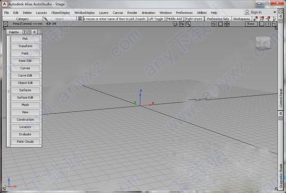Open the Render menu

coord(132,12)
